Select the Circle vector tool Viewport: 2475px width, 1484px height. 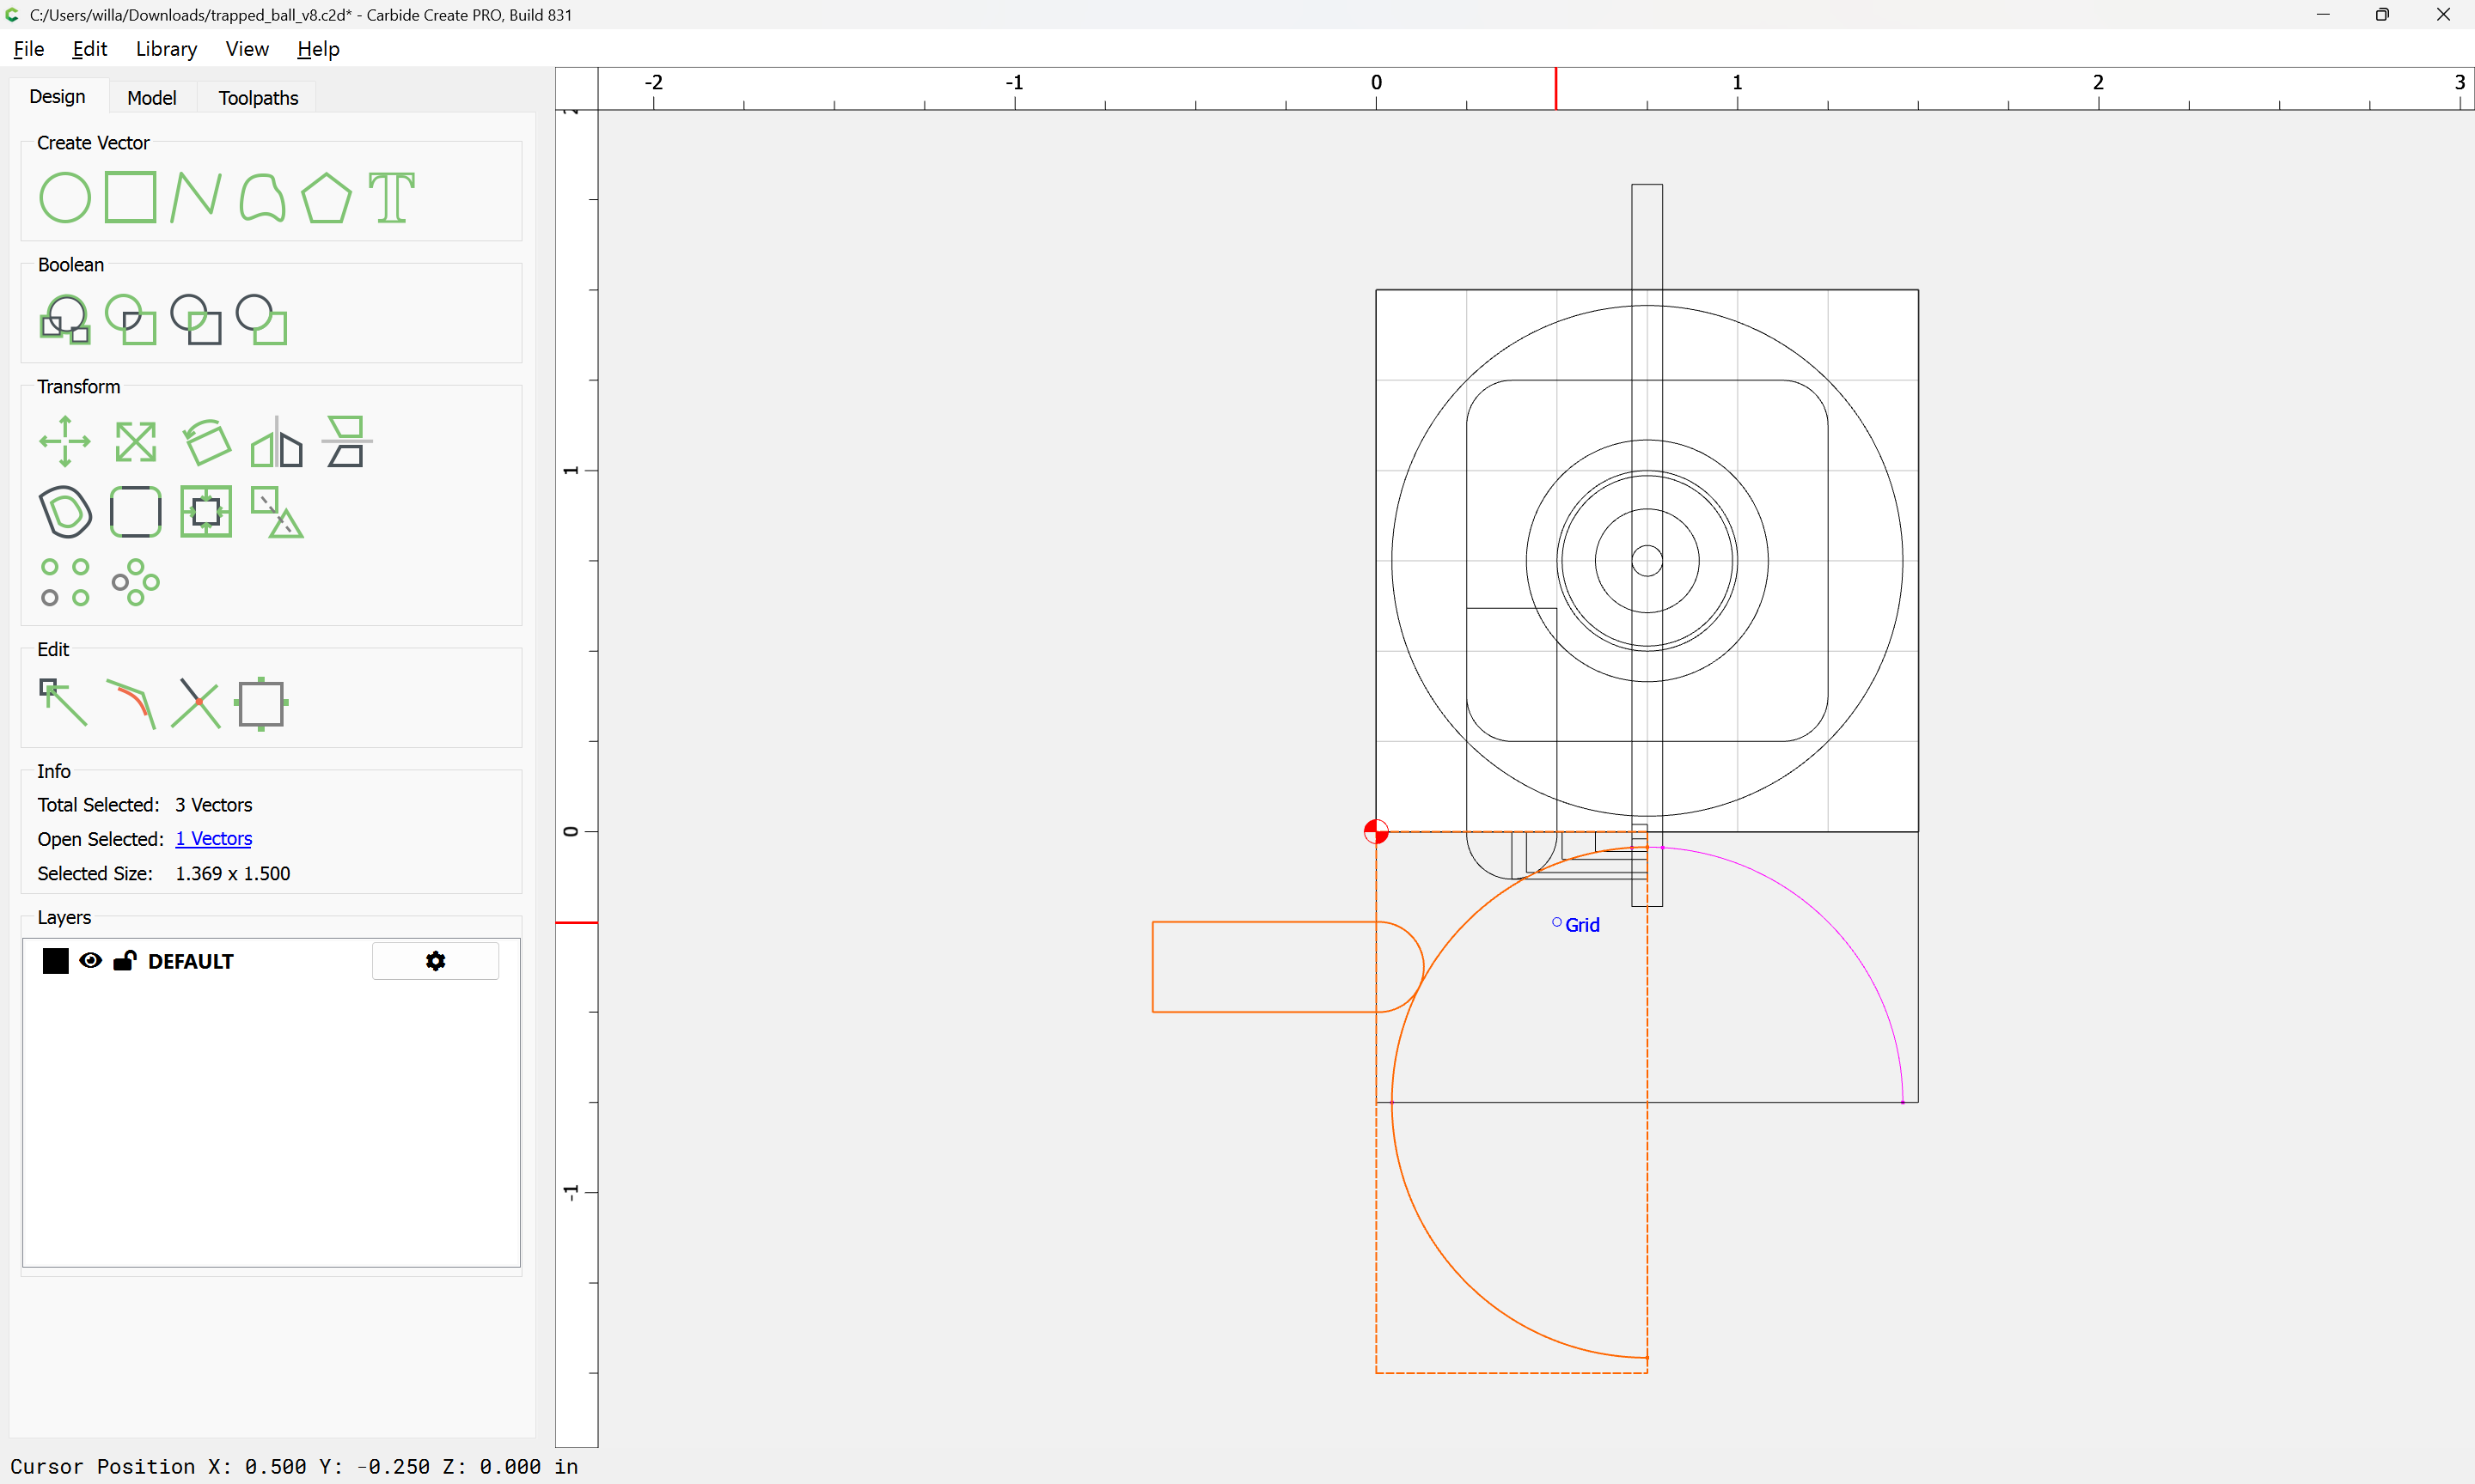pyautogui.click(x=64, y=197)
